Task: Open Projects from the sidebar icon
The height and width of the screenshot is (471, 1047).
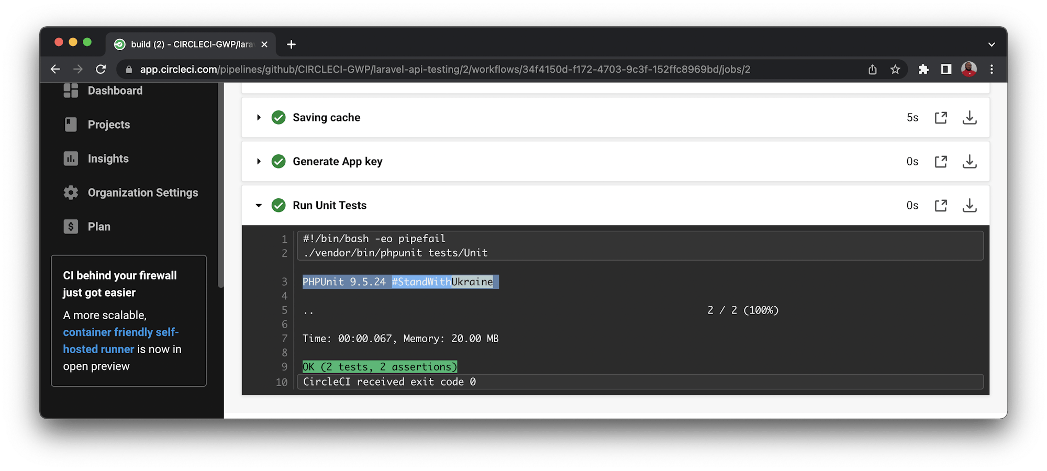Action: (71, 124)
